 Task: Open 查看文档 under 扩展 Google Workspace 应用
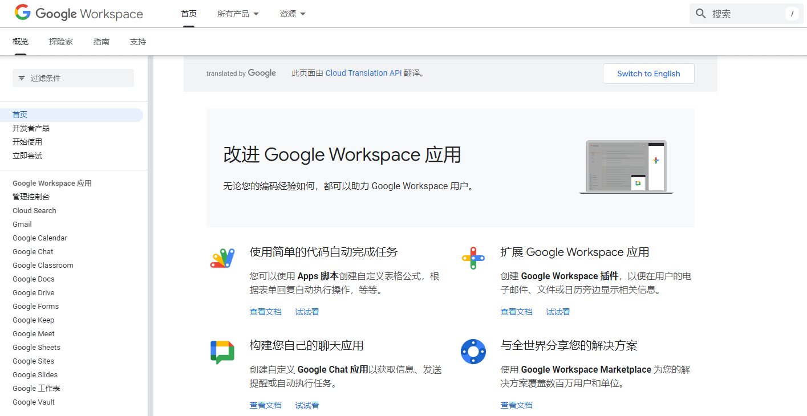point(517,312)
